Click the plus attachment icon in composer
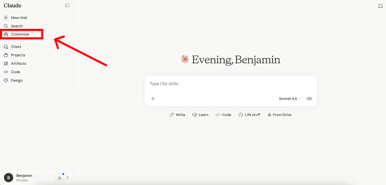 tap(153, 99)
